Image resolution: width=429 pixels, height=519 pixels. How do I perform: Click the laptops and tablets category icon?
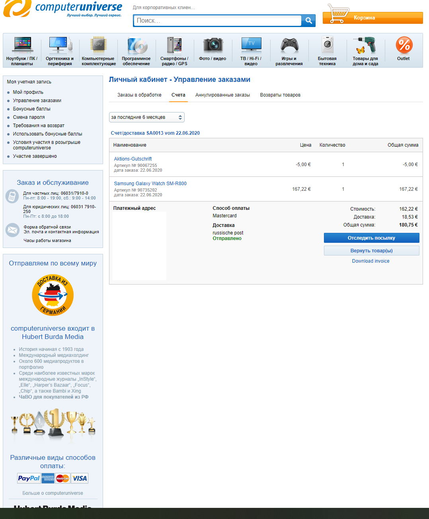pos(22,45)
